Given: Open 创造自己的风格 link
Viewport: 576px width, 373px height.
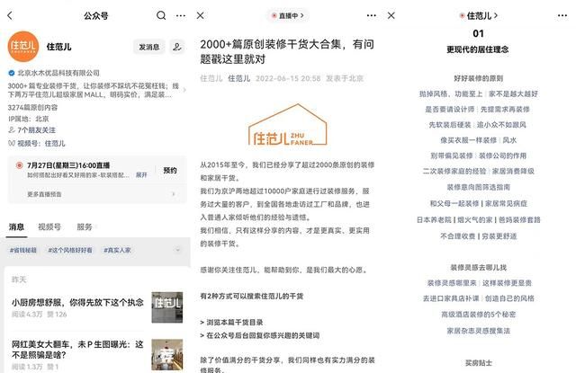Looking at the screenshot, I should point(509,298).
